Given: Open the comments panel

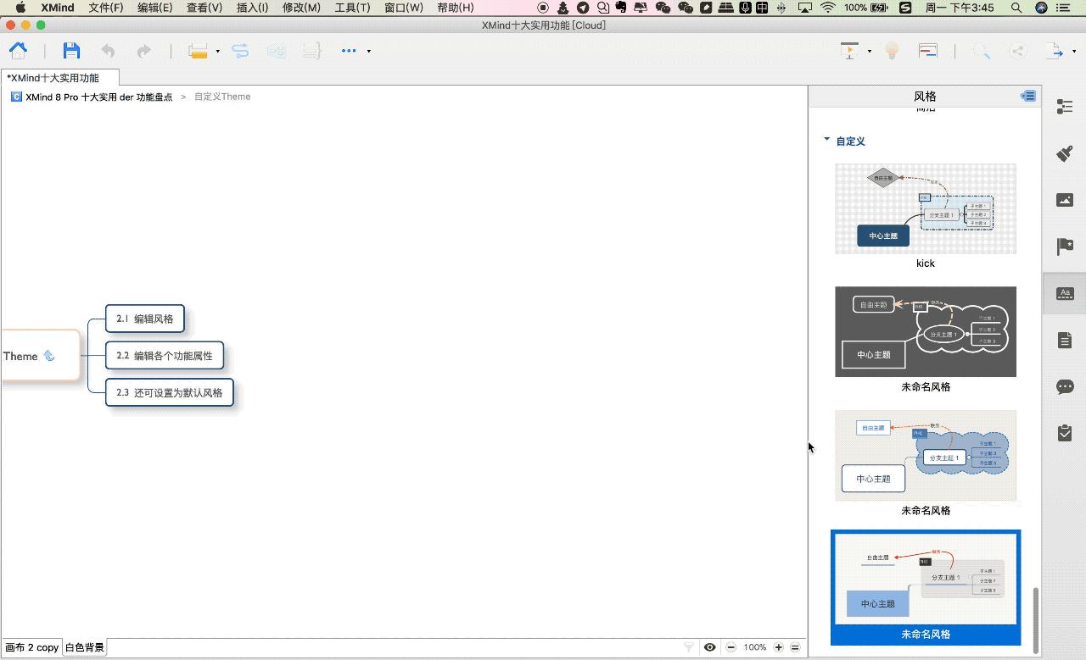Looking at the screenshot, I should pos(1065,386).
